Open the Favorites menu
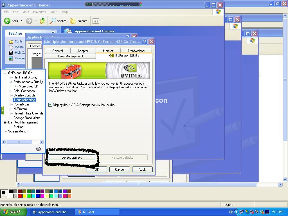The width and height of the screenshot is (288, 216). (39, 12)
